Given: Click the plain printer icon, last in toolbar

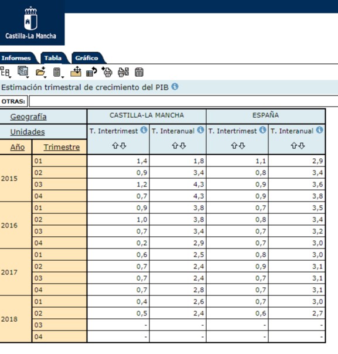Looking at the screenshot, I should 139,73.
